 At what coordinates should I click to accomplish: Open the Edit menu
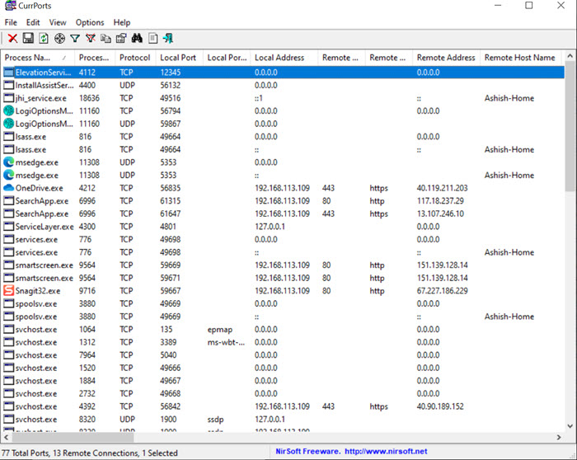point(33,22)
